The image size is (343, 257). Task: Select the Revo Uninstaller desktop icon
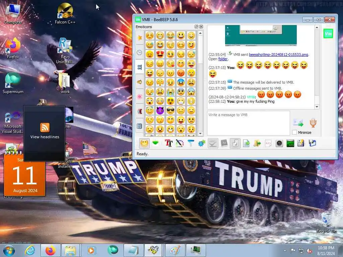click(65, 51)
